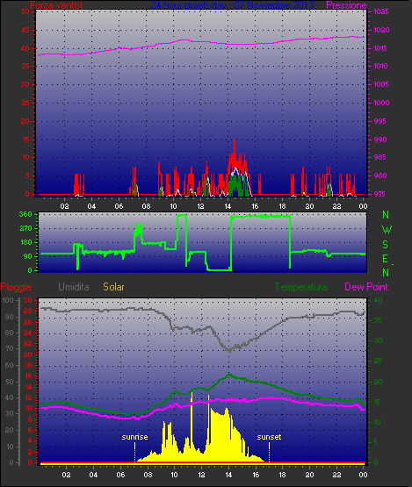Click the 'Solar' legend label

pos(113,287)
